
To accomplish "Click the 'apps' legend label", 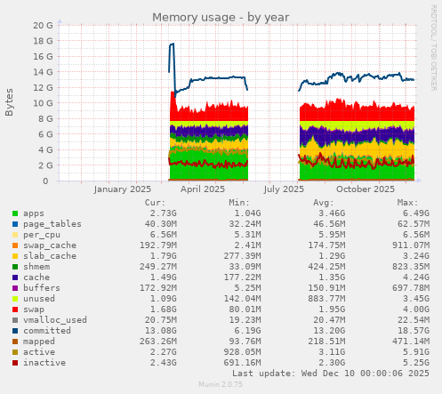I will [34, 213].
